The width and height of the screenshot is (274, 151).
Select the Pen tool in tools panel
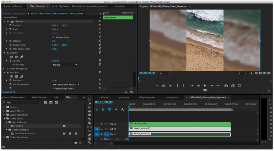90,135
